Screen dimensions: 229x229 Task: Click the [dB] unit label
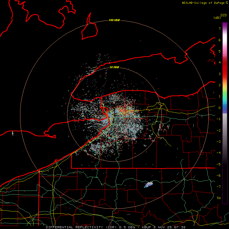[x=217, y=18]
